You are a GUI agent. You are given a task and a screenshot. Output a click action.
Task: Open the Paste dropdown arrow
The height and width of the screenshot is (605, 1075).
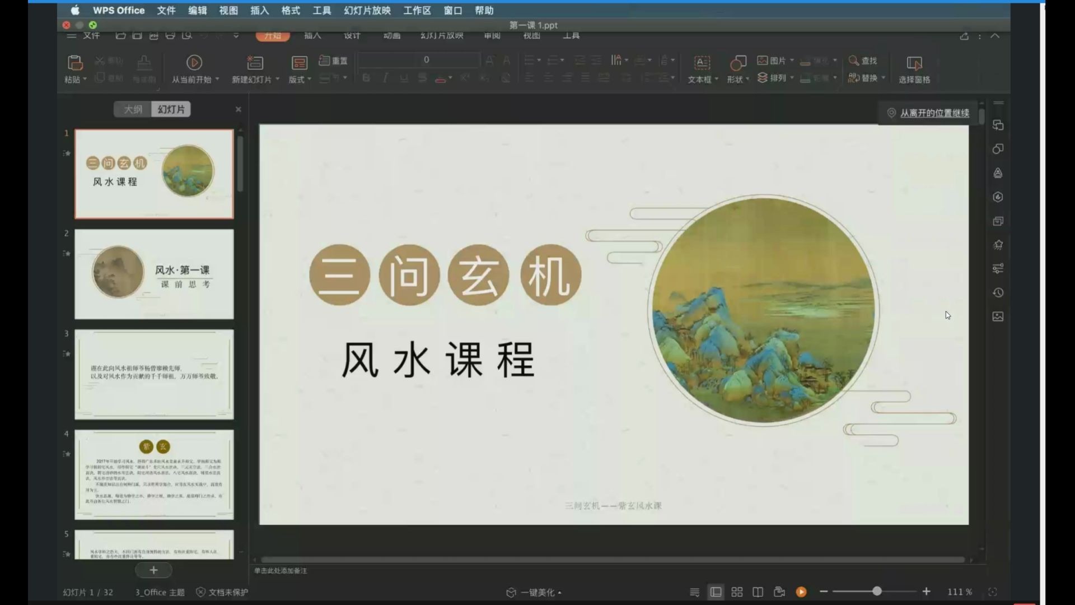pyautogui.click(x=85, y=80)
